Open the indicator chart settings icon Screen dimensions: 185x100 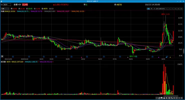pos(159,98)
